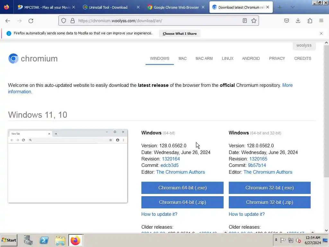
Task: Open the Firefox hamburger menu
Action: click(x=321, y=21)
